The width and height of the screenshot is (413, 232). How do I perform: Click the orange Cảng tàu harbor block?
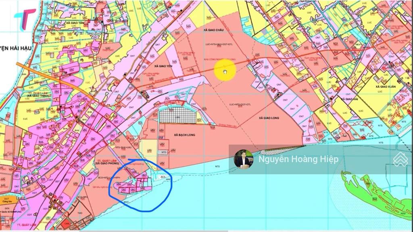[x=7, y=200]
